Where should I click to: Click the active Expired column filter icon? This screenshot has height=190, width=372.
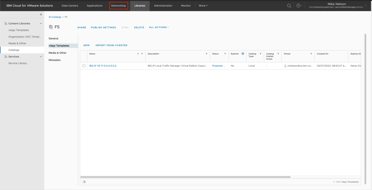[243, 54]
